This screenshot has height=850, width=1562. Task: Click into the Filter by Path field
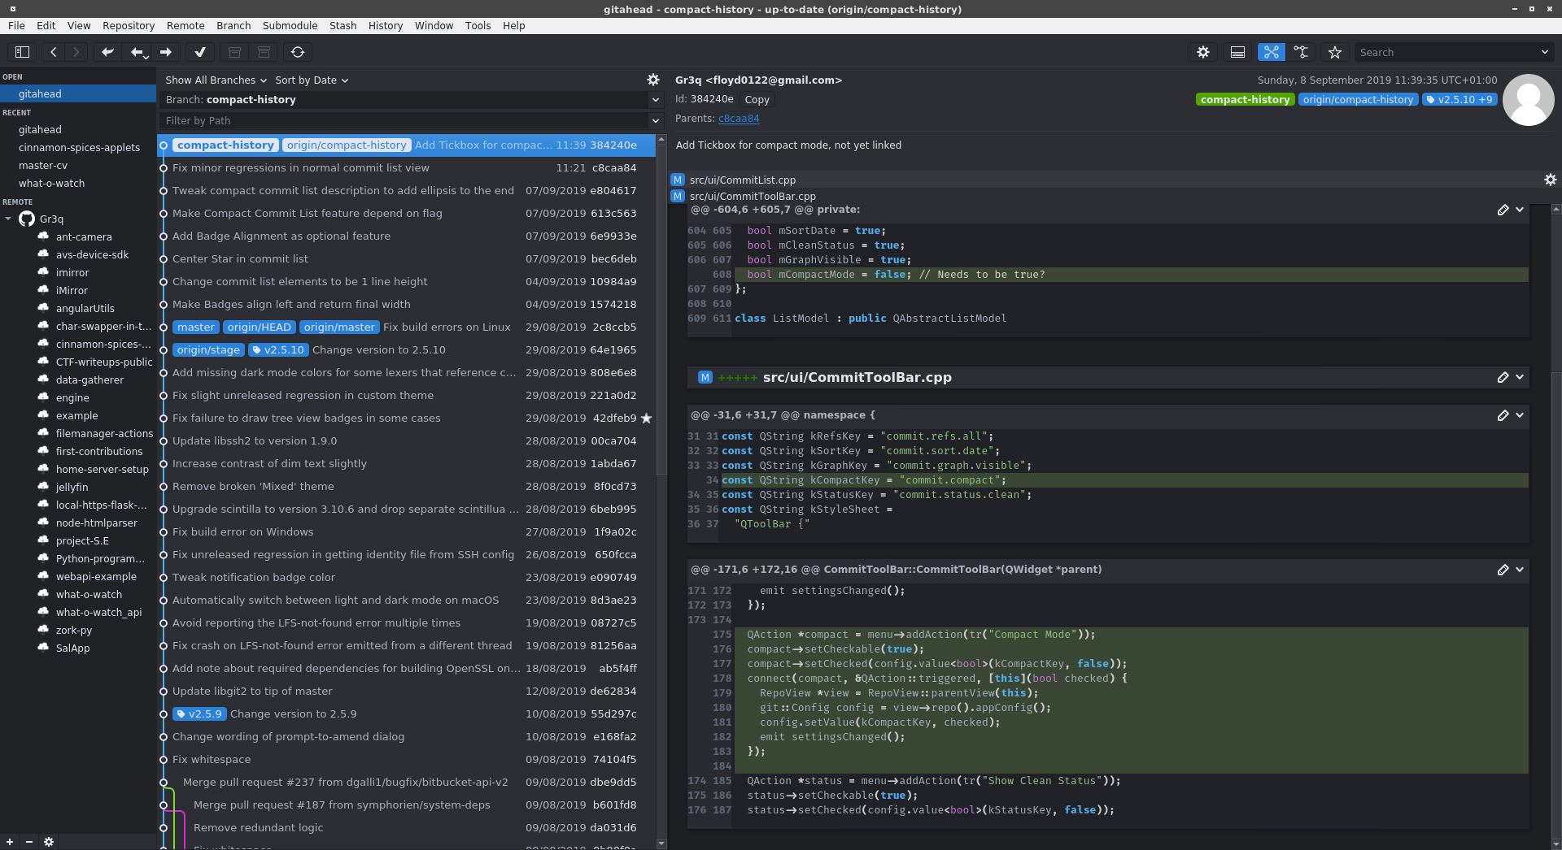coord(404,121)
